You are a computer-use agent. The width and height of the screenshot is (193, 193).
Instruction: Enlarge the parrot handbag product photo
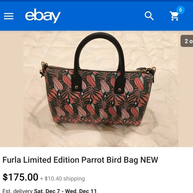[x=101, y=89]
